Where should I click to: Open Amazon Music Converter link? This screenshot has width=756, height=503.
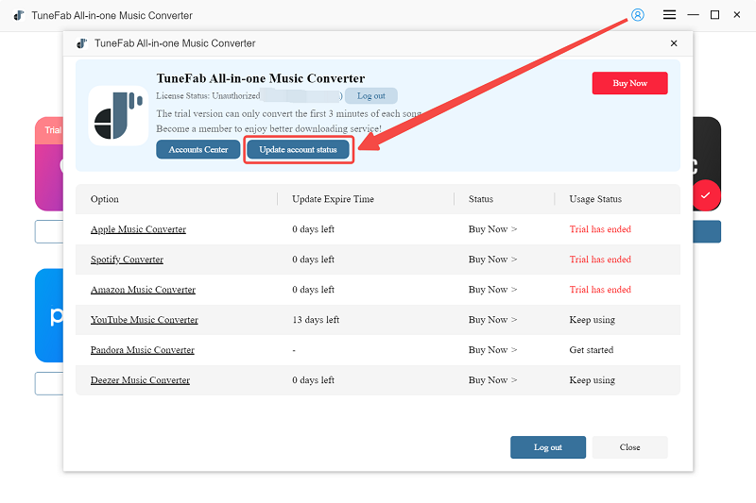coord(143,290)
